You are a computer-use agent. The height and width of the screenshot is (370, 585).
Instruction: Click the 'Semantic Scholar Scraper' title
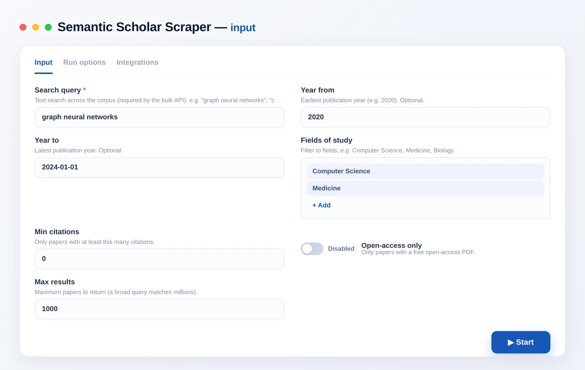point(134,27)
